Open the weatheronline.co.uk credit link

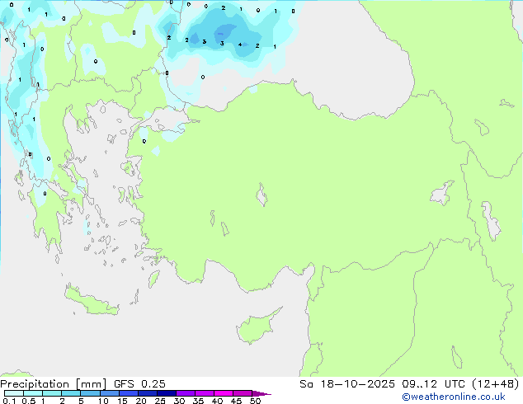[x=454, y=397]
